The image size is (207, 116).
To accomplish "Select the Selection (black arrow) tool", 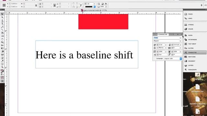I will tap(2, 14).
